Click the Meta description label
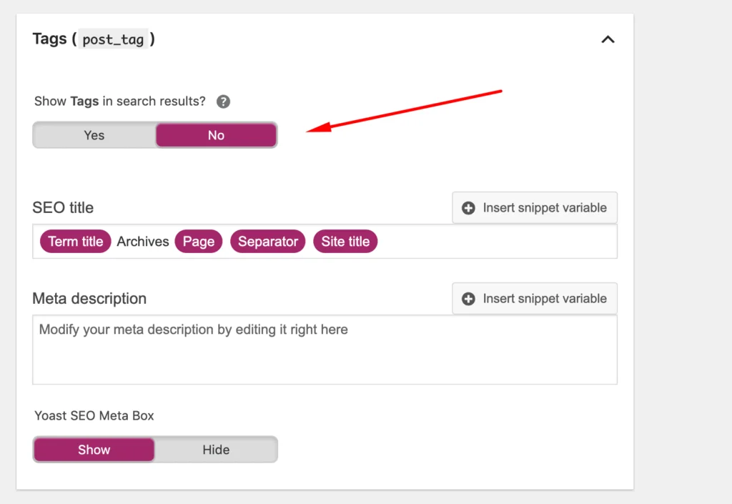 pos(89,299)
